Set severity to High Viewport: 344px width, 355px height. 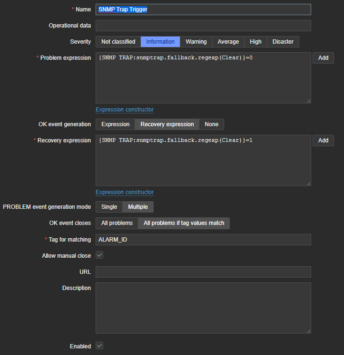[256, 42]
